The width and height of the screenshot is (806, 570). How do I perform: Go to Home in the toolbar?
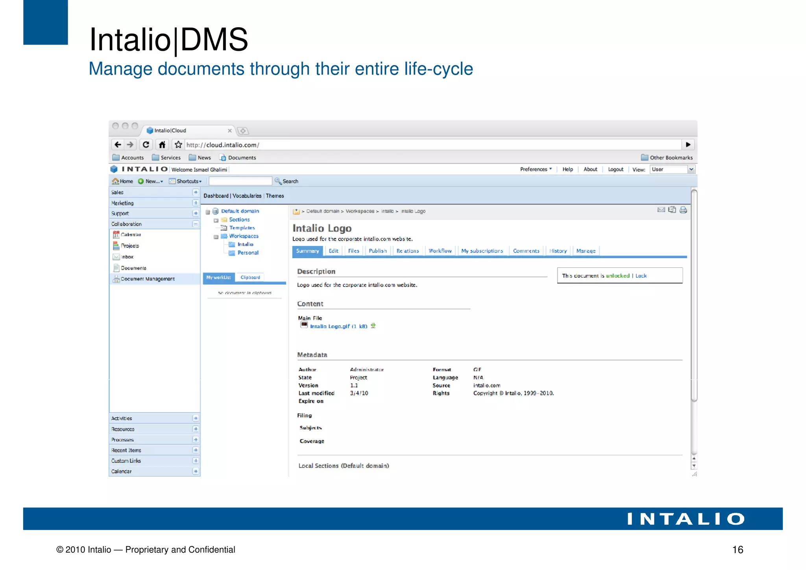point(122,181)
